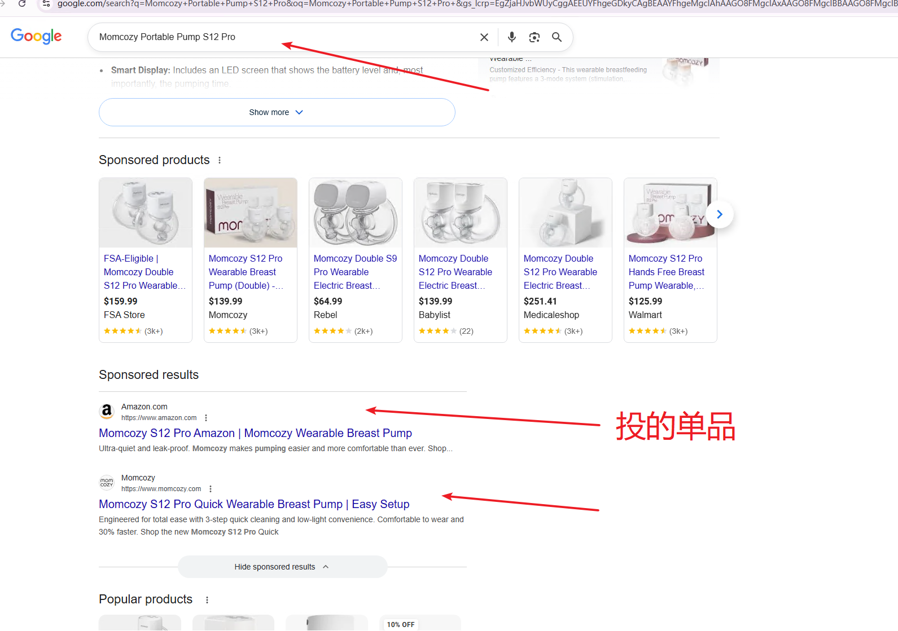Open Momcozy S12 Pro Quick Wearable link
This screenshot has width=898, height=631.
(254, 504)
